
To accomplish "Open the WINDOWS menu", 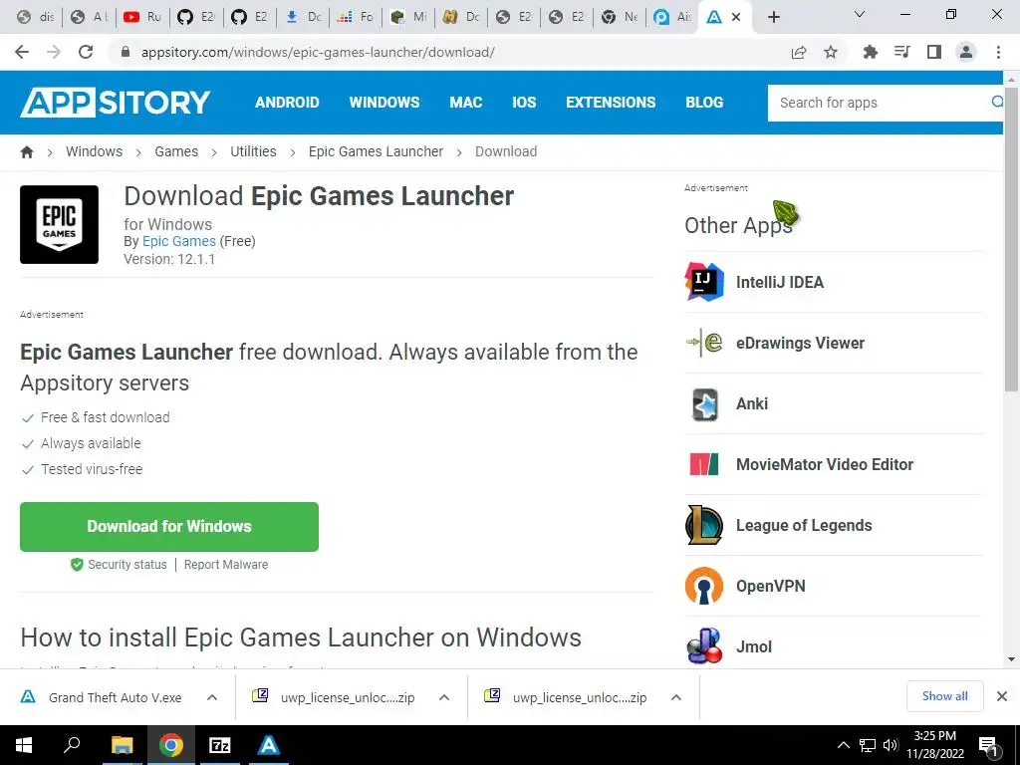I will [384, 103].
